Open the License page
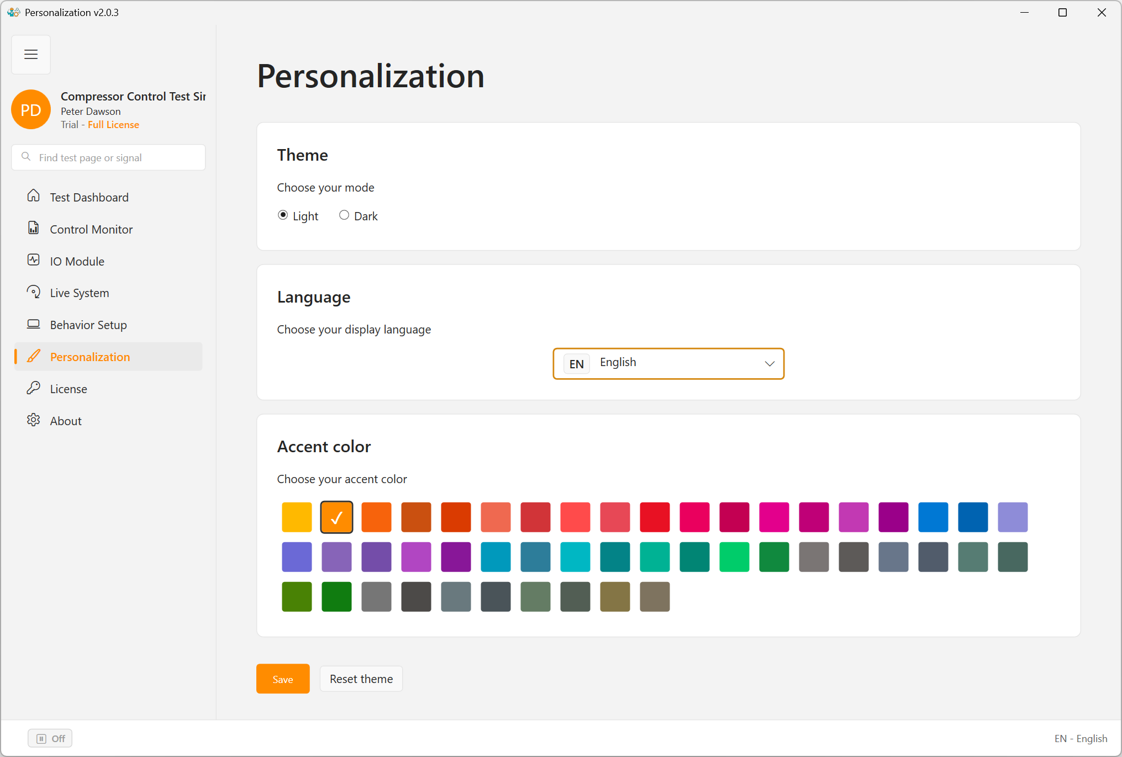 point(108,389)
